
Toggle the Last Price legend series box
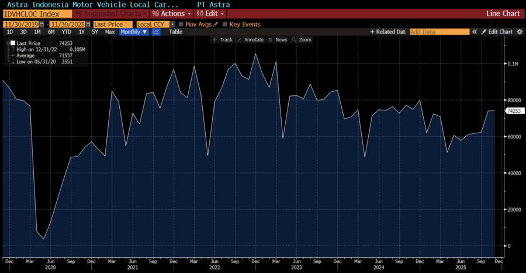tap(13, 43)
